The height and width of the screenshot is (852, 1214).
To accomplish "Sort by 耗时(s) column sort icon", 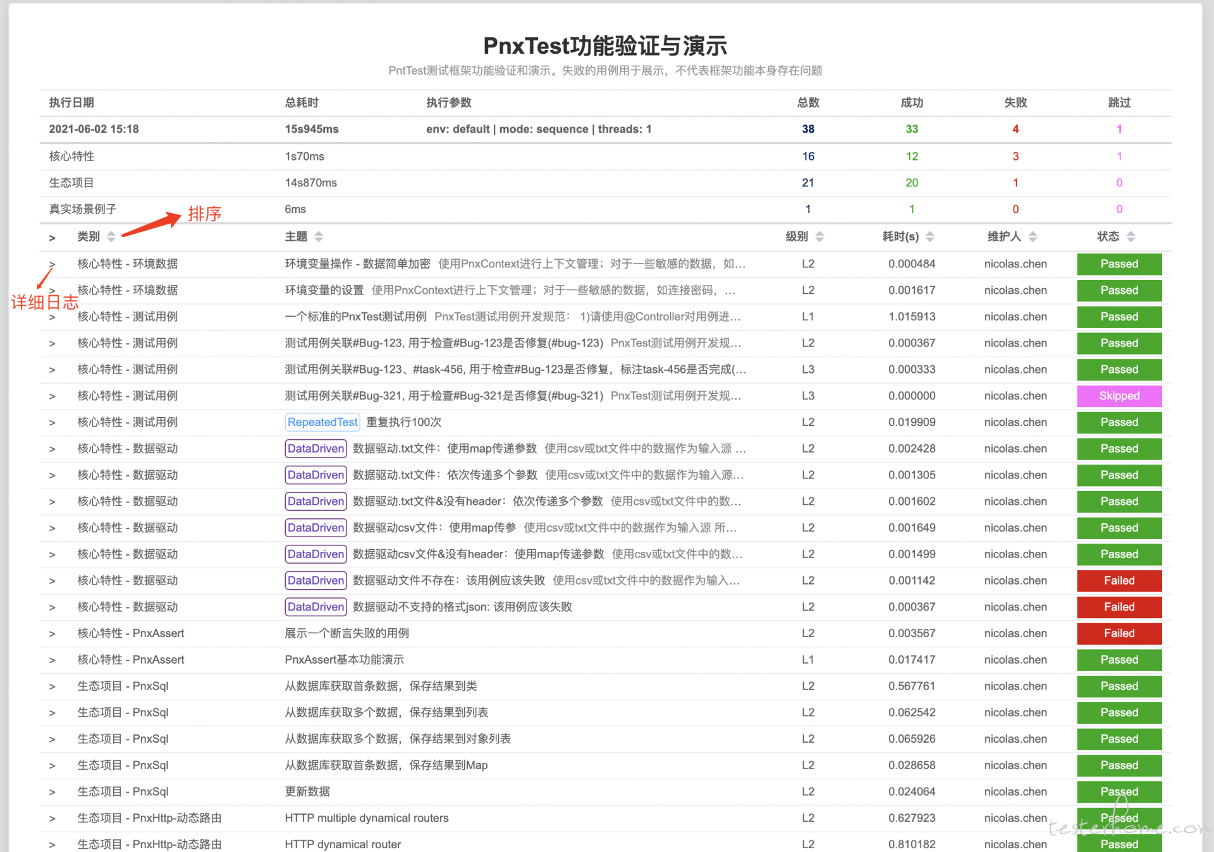I will pyautogui.click(x=930, y=236).
